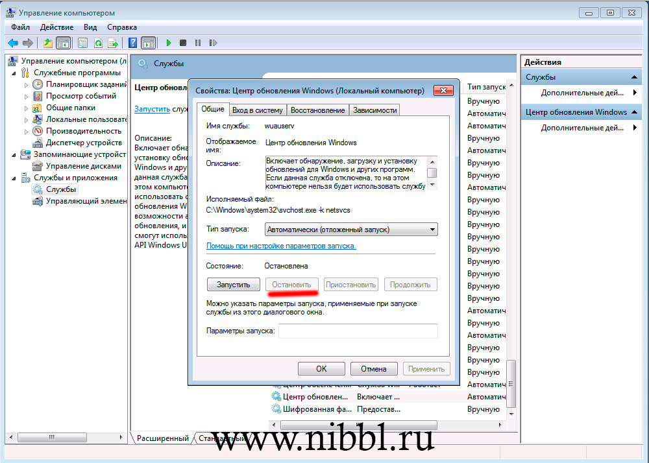Collapse Центр обновления Windows actions section

click(633, 112)
